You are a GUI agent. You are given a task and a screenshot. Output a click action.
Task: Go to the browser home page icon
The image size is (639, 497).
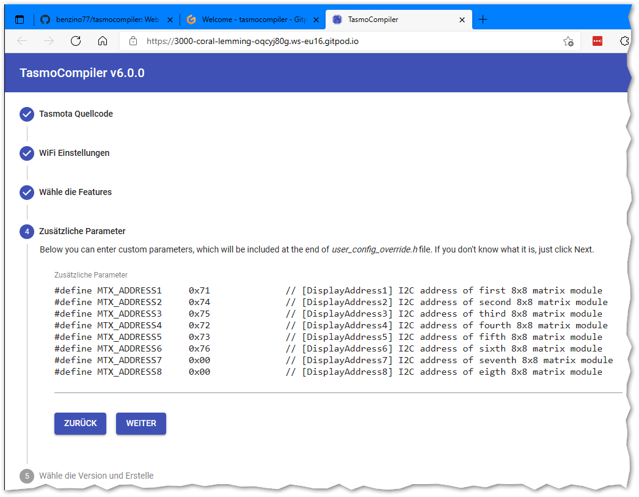tap(103, 41)
